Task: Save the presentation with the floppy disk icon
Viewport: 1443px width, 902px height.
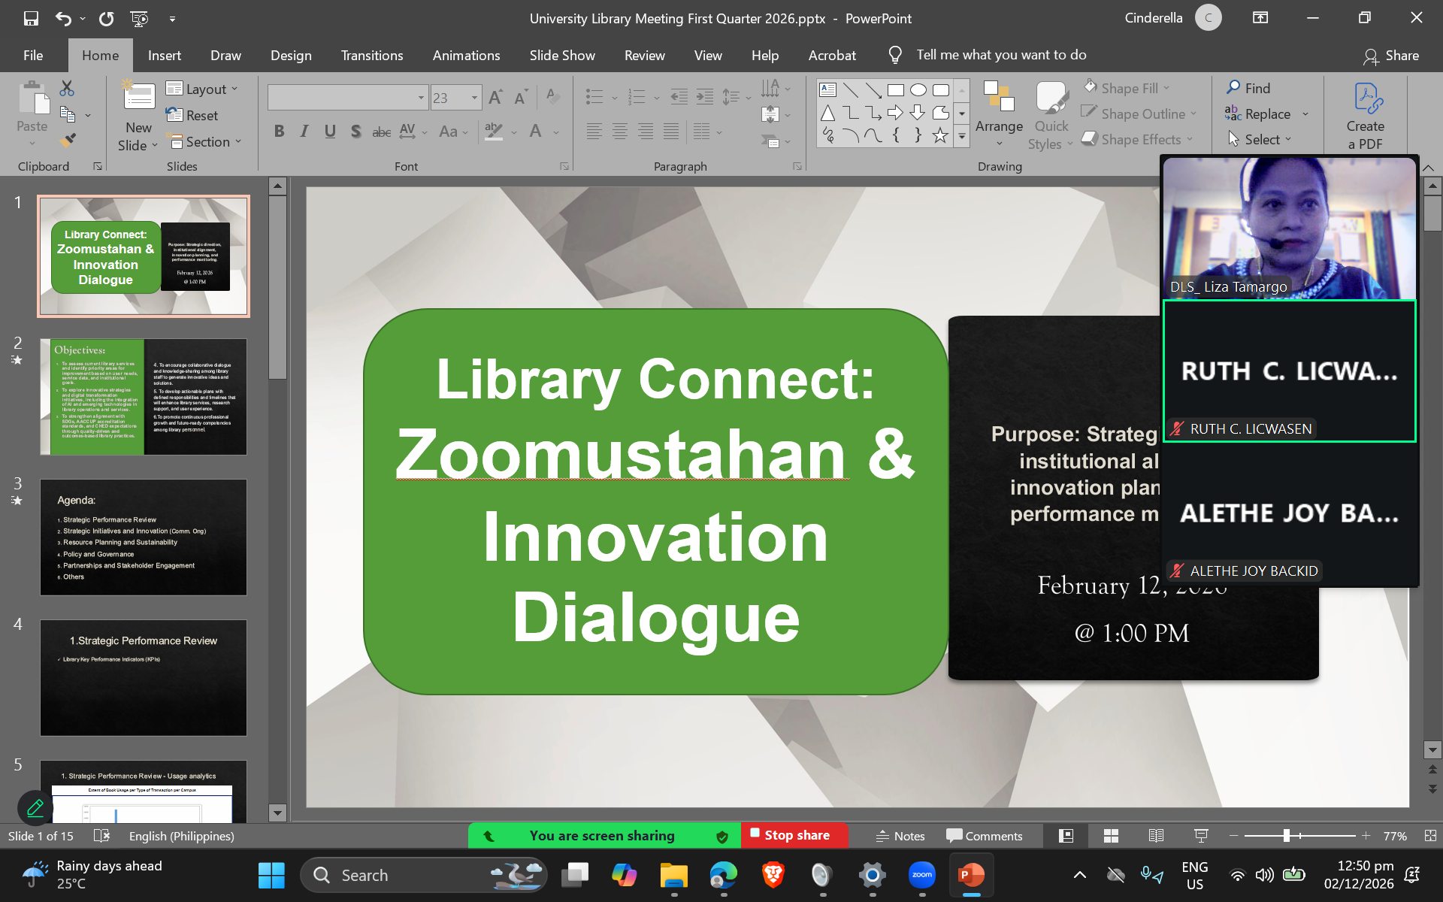Action: [x=31, y=19]
